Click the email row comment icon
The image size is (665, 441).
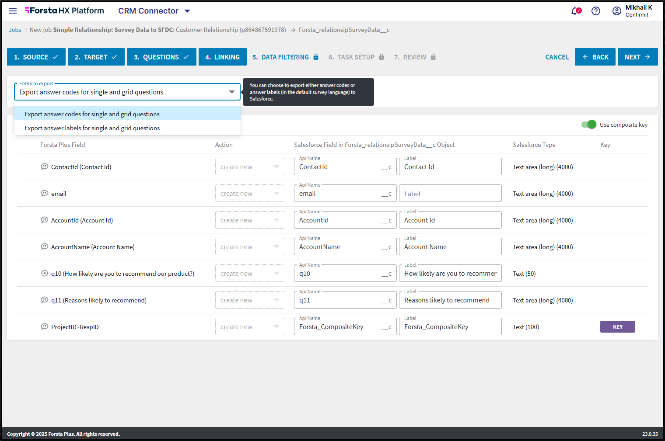pos(45,193)
